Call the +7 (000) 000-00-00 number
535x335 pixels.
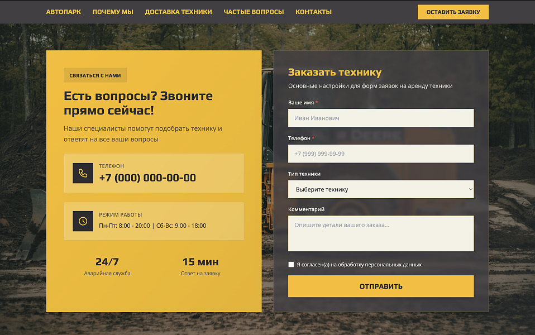pos(147,178)
